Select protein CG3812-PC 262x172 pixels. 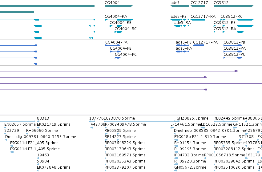(x=233, y=58)
